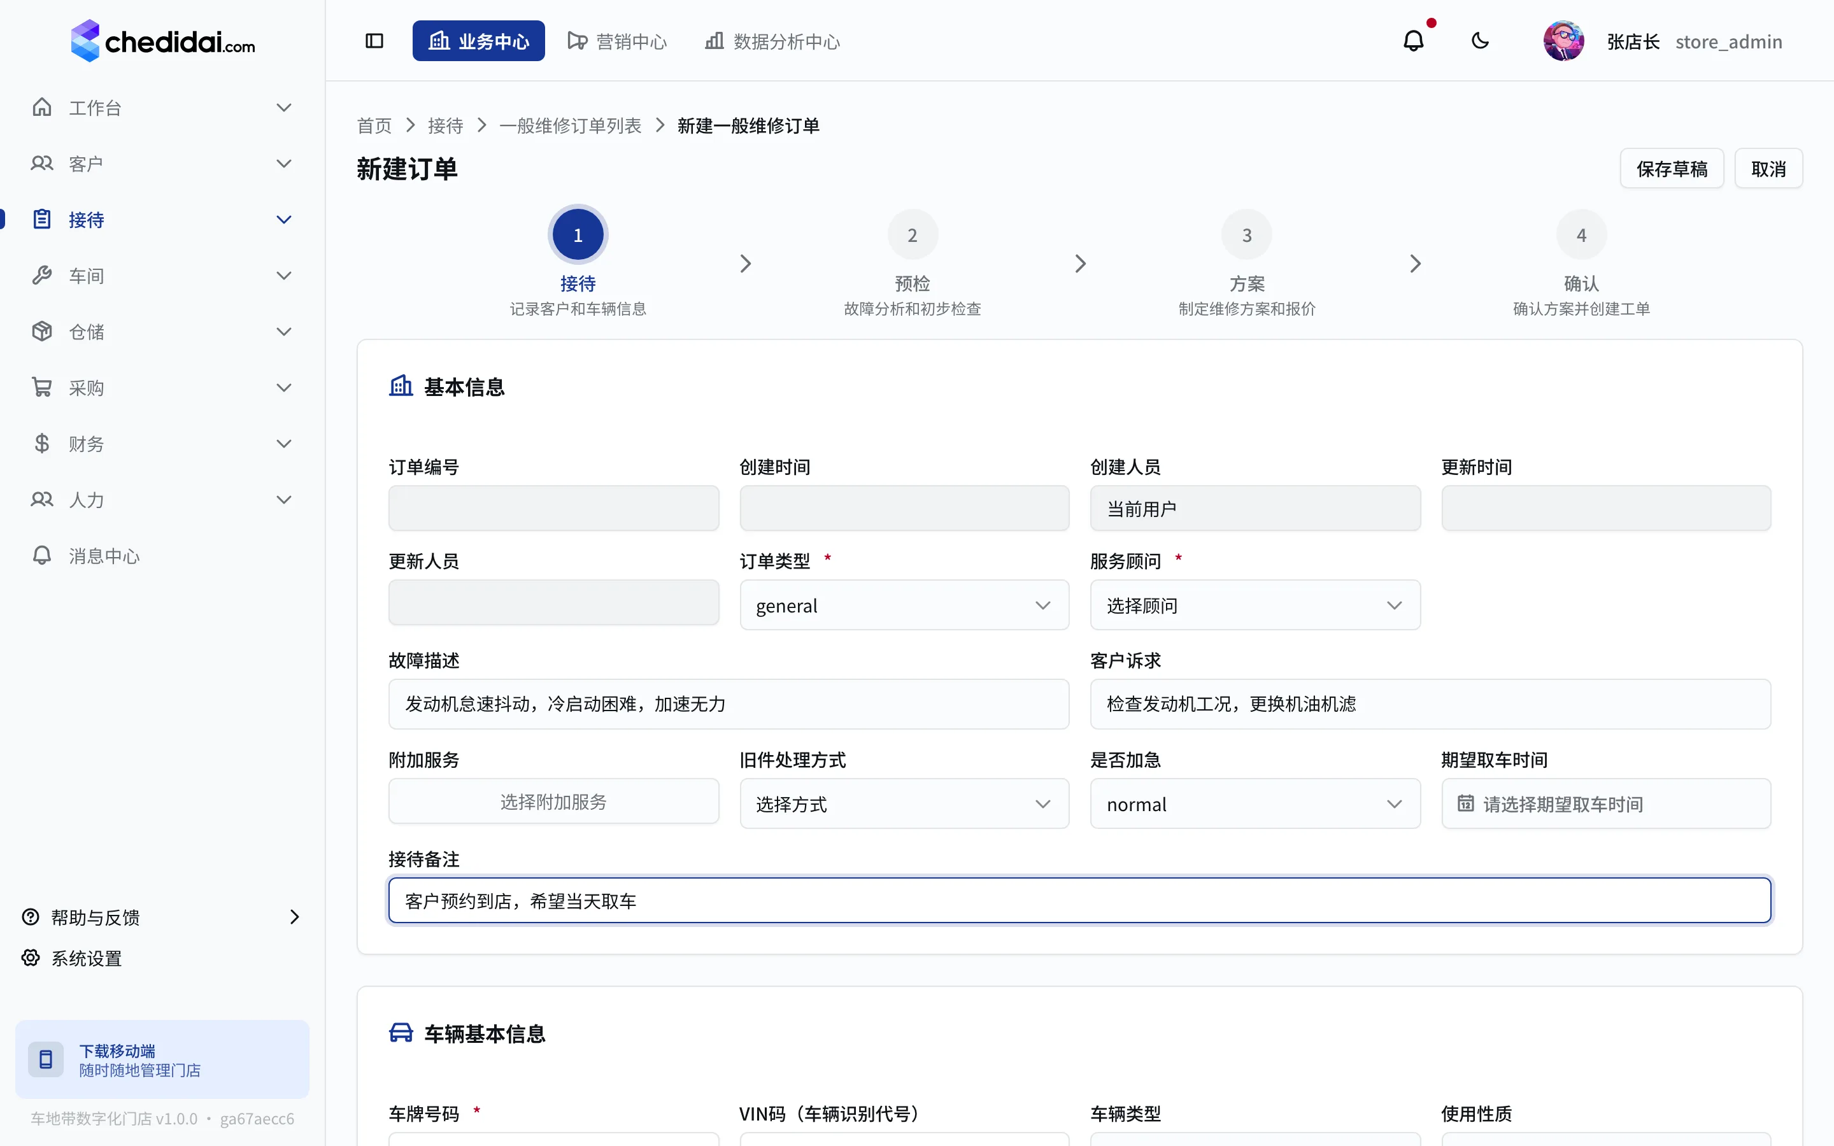This screenshot has width=1834, height=1146.
Task: Open the 订单类型 general dropdown
Action: pyautogui.click(x=904, y=605)
